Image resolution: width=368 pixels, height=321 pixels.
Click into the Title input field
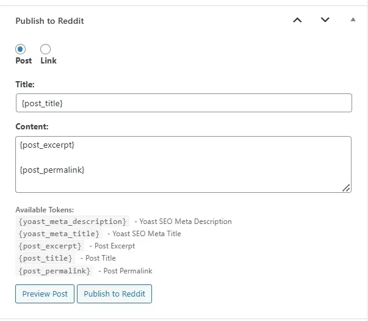tap(184, 103)
